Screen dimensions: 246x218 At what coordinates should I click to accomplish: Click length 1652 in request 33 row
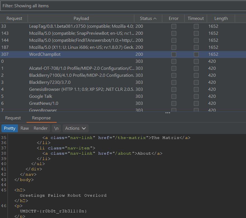213,26
